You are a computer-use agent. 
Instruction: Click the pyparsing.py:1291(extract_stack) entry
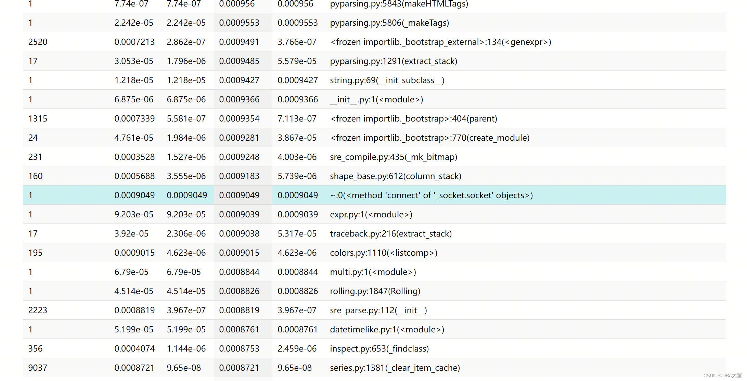click(x=393, y=61)
